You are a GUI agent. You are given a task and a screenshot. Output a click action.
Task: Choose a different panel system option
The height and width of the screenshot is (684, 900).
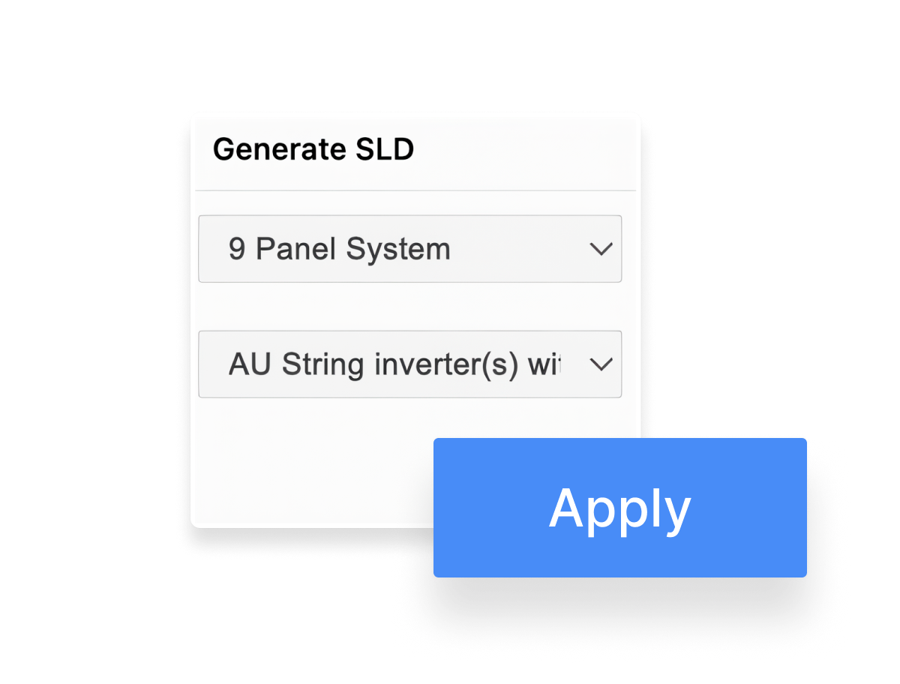pyautogui.click(x=410, y=249)
